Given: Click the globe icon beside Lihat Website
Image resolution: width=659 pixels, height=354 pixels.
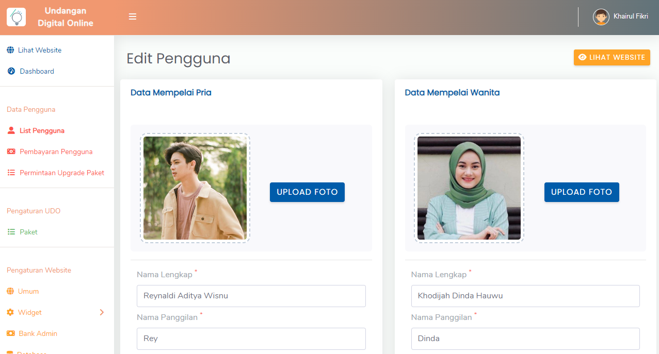Looking at the screenshot, I should 10,50.
